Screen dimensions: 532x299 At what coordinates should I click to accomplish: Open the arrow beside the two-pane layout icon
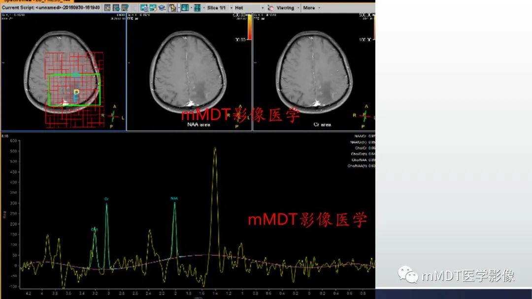191,8
